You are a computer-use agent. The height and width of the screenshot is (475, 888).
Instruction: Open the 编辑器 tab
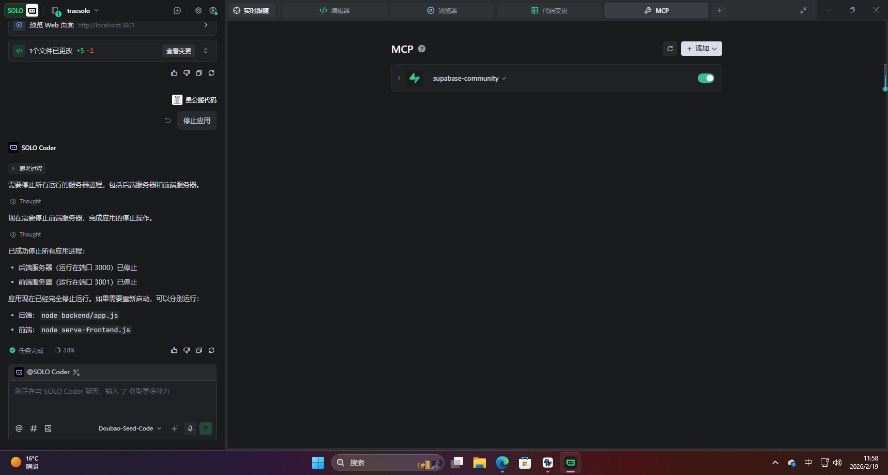click(334, 10)
